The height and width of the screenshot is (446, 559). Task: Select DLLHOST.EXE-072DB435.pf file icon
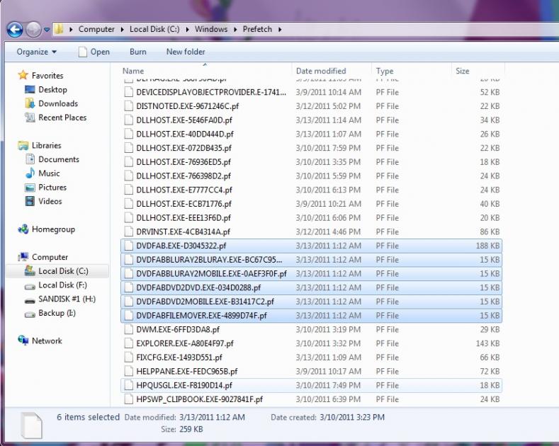point(128,148)
